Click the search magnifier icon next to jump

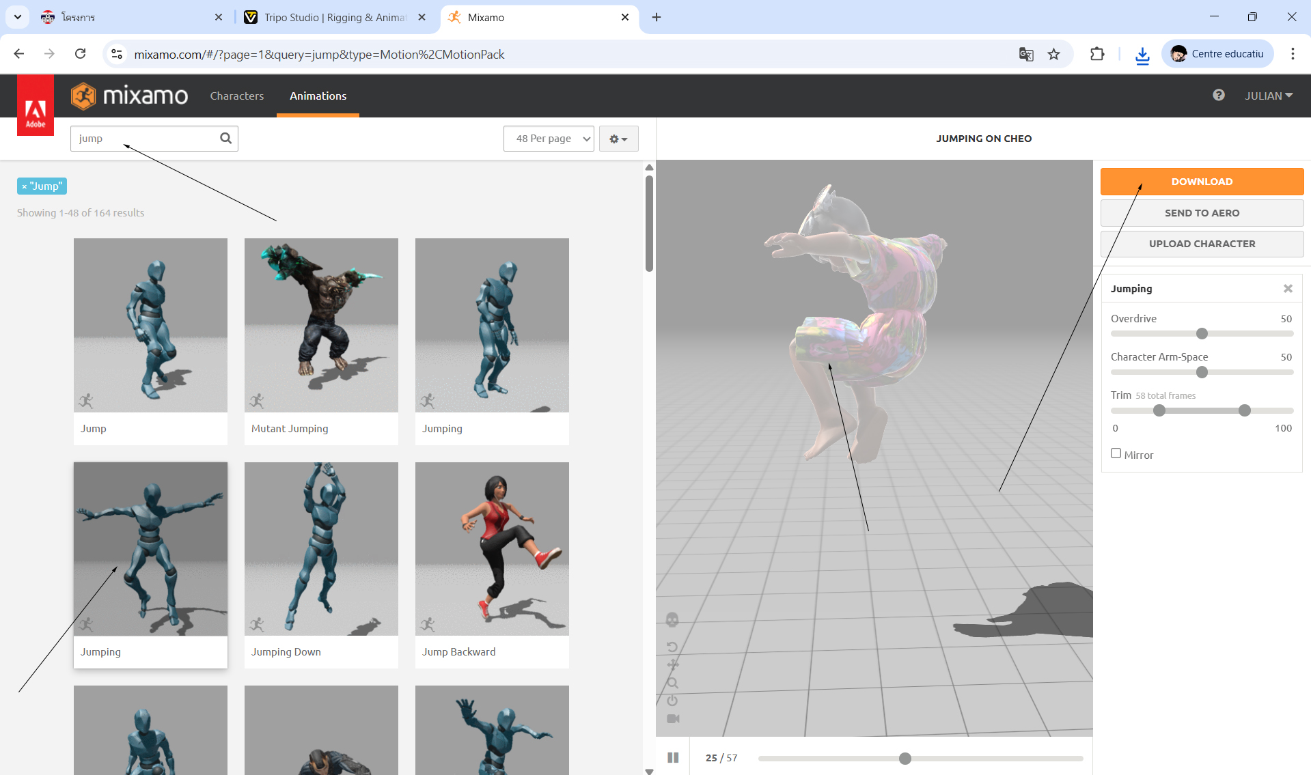[225, 139]
